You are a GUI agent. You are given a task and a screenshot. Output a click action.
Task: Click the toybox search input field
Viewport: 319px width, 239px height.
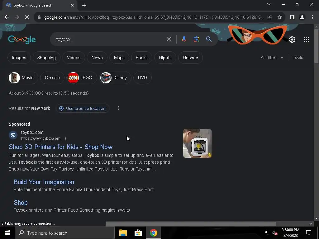pyautogui.click(x=110, y=39)
